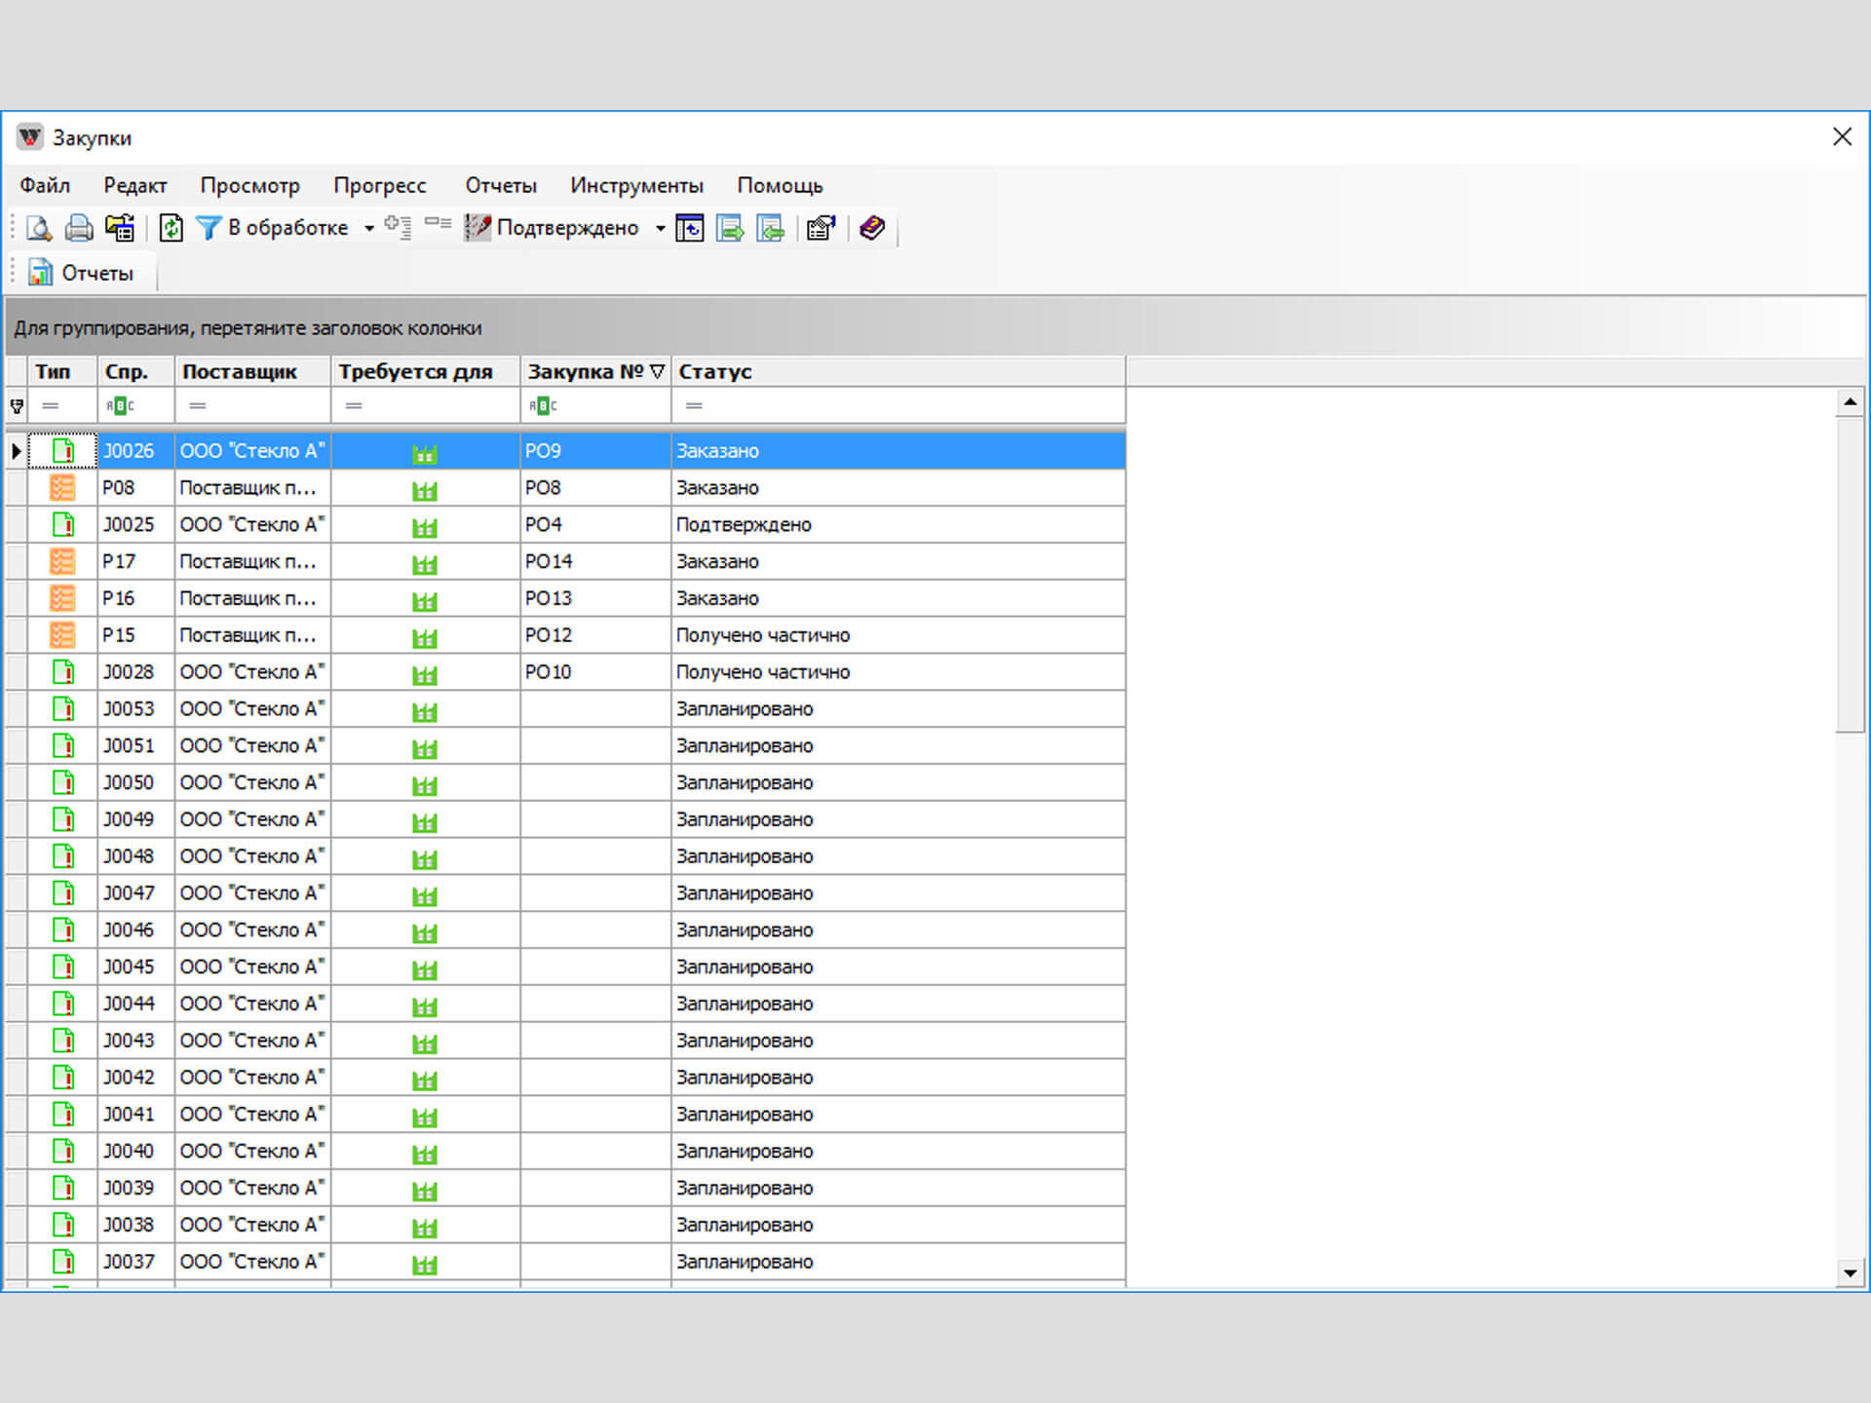Click the green export arrow icon
1871x1403 pixels.
(x=729, y=228)
